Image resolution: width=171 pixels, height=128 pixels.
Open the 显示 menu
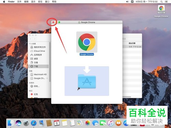(33, 2)
